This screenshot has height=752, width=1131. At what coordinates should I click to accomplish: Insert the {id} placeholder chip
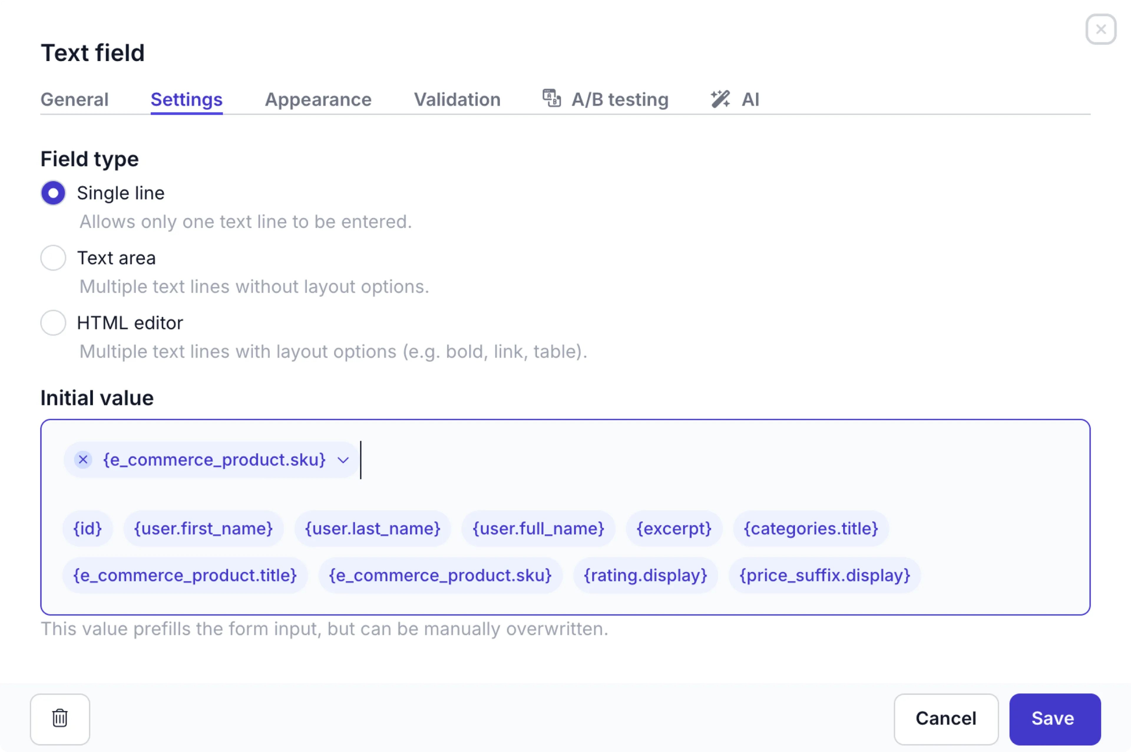click(87, 528)
